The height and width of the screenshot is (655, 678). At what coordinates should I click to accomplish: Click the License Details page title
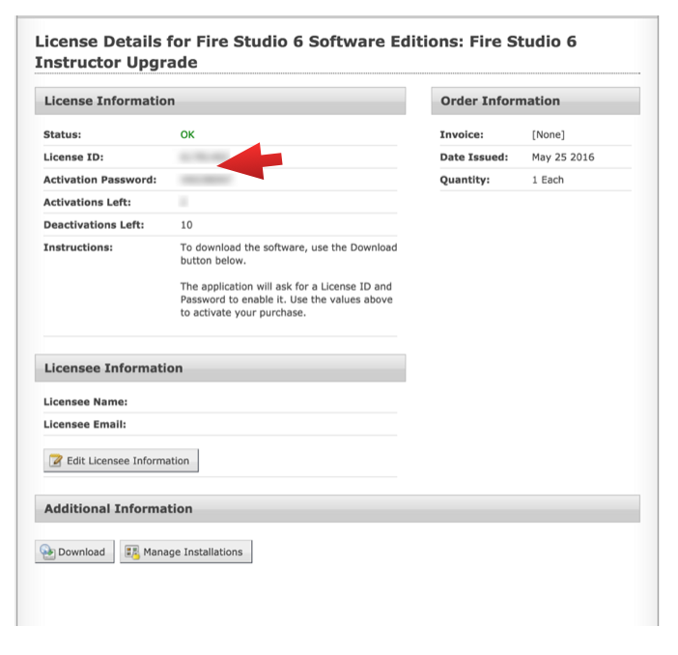(x=305, y=52)
